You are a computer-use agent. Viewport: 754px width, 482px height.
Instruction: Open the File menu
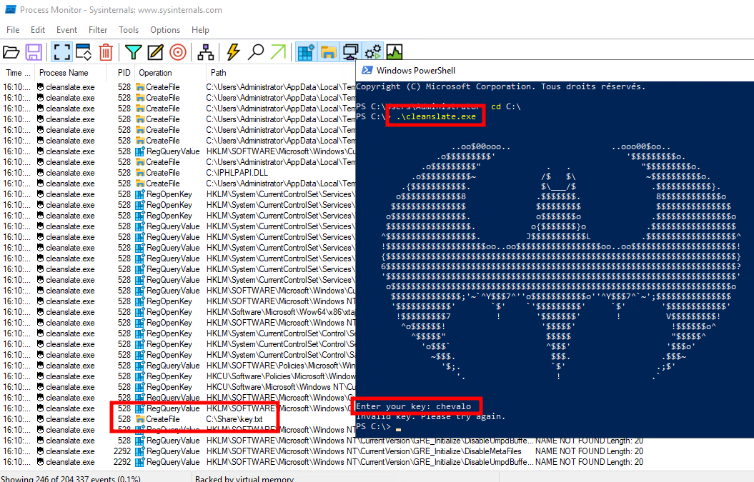click(13, 30)
